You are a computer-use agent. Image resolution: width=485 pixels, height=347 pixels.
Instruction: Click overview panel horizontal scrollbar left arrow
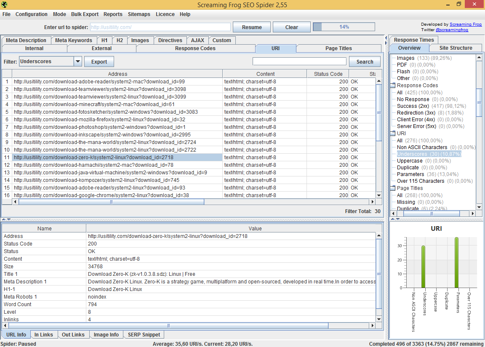394,214
